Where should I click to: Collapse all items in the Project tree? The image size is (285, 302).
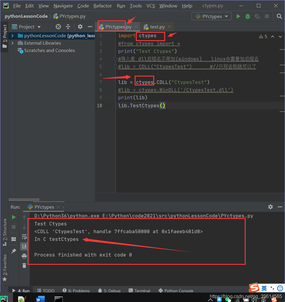[69, 27]
